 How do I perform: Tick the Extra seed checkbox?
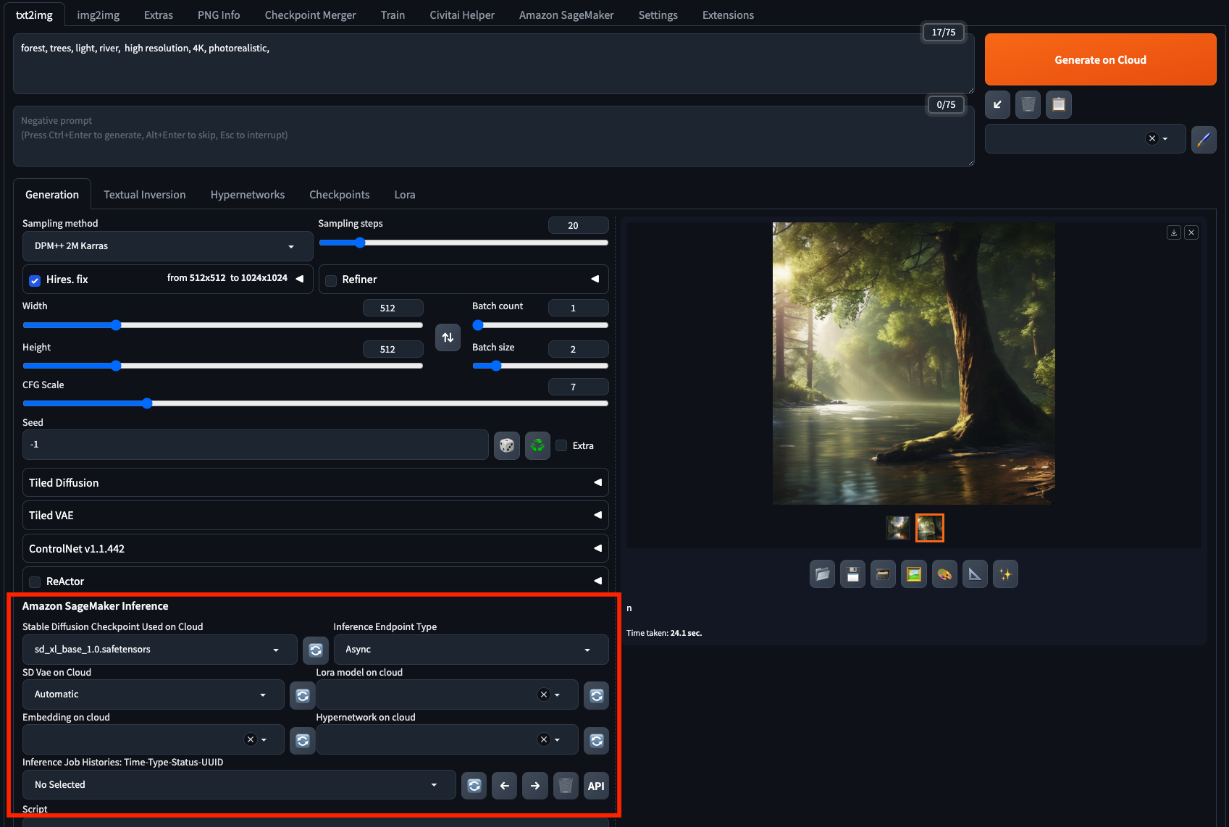[561, 445]
